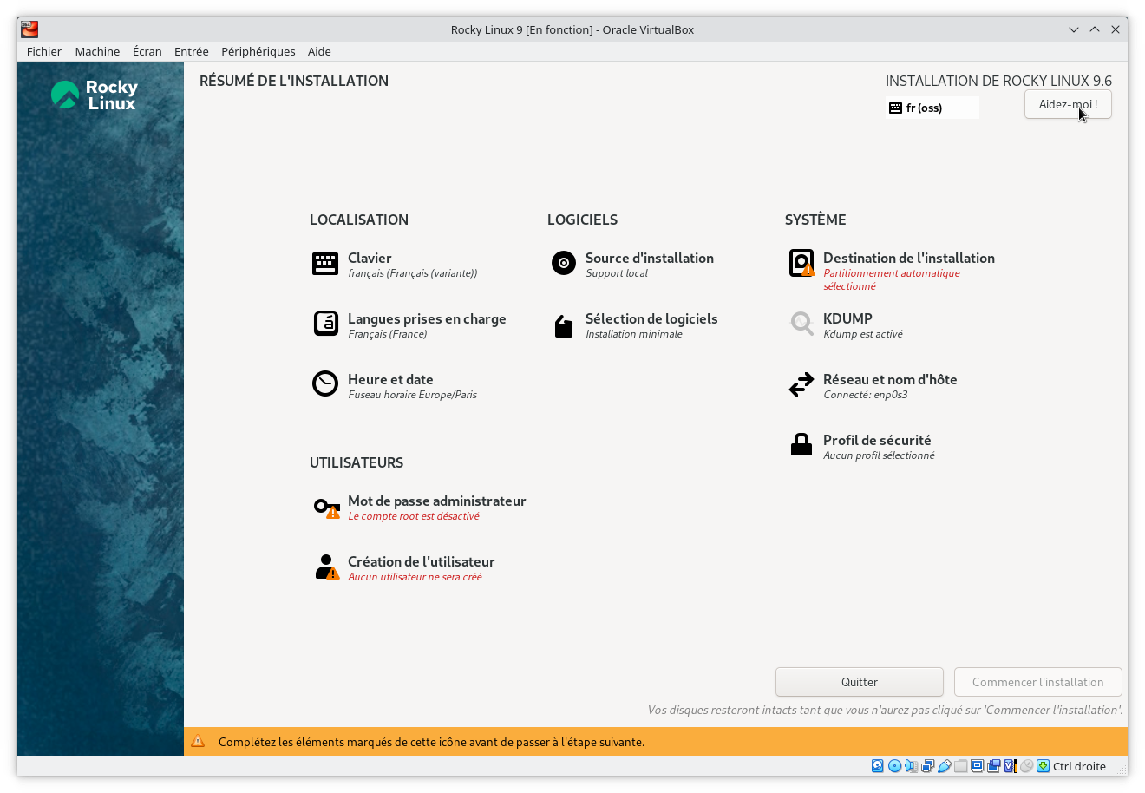This screenshot has width=1145, height=793.
Task: Open Langues prises en charge settings
Action: pos(426,318)
